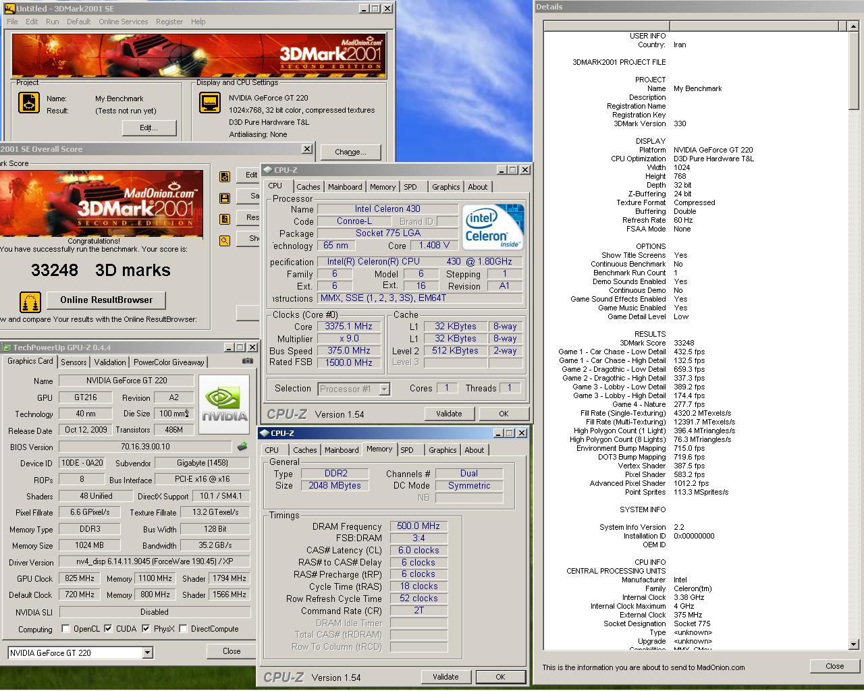Click the monitor icon in Display and CPU Settings
The image size is (864, 691).
(x=210, y=103)
